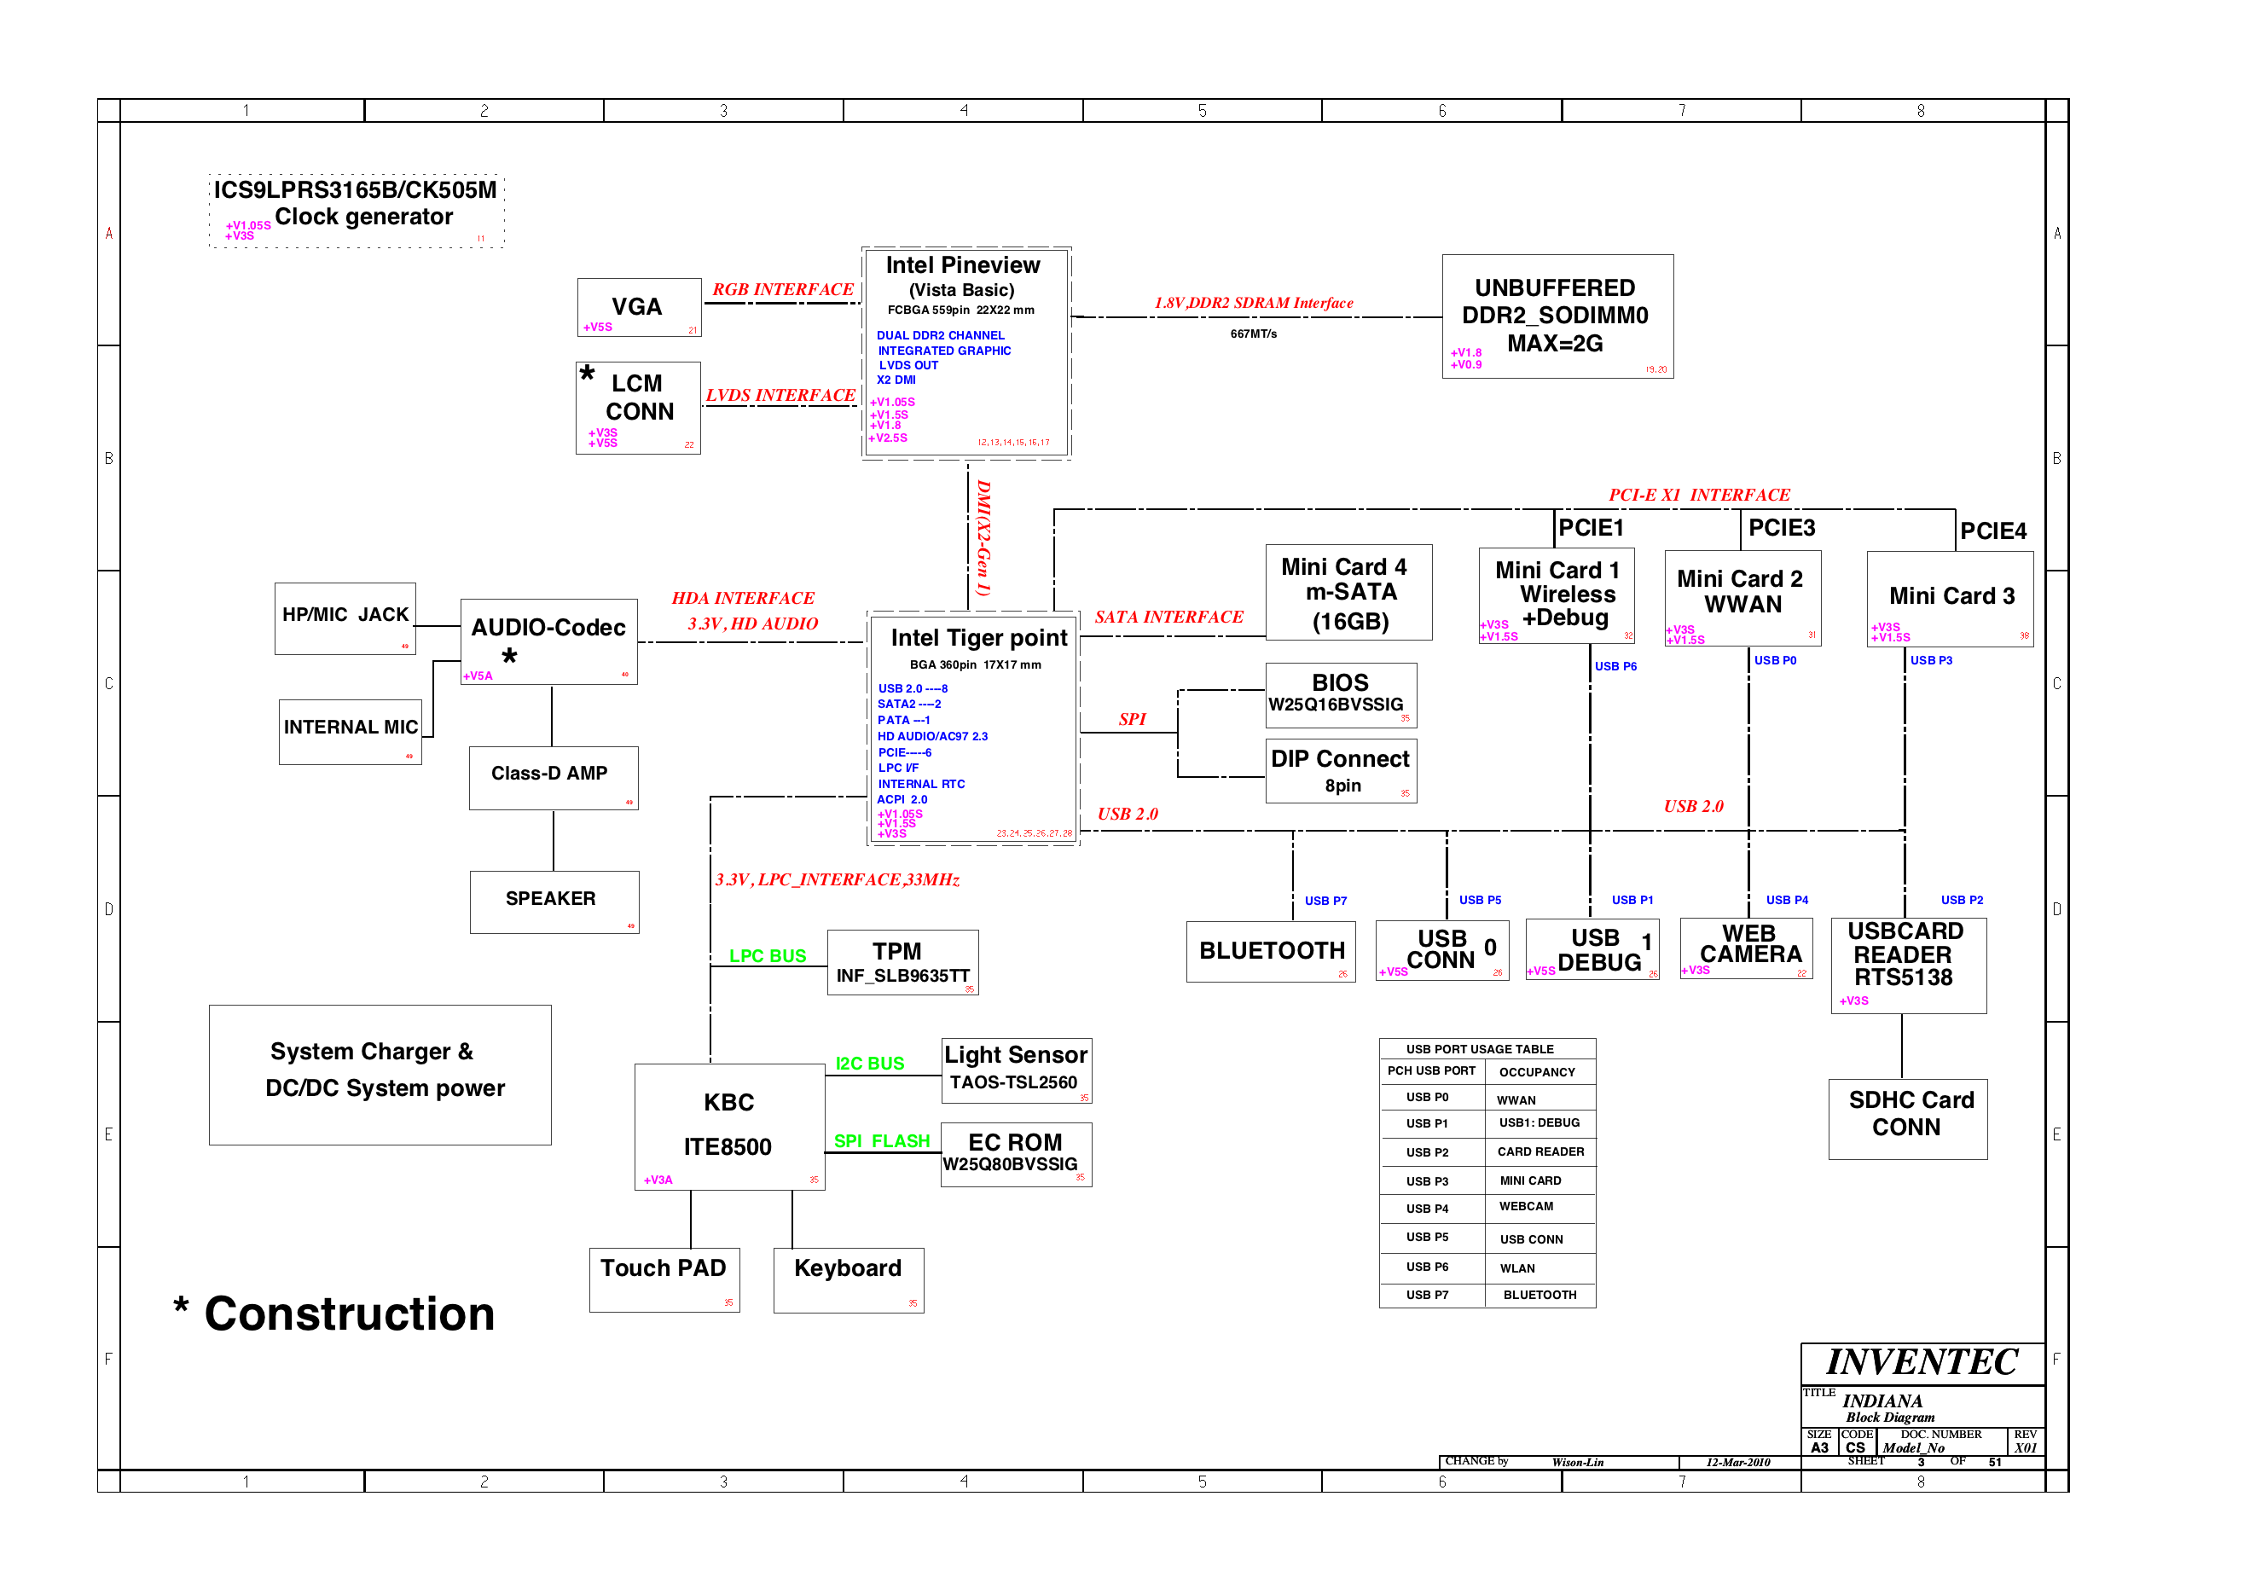
Task: Click the TPM INF_SLB9635TT block
Action: tap(903, 962)
